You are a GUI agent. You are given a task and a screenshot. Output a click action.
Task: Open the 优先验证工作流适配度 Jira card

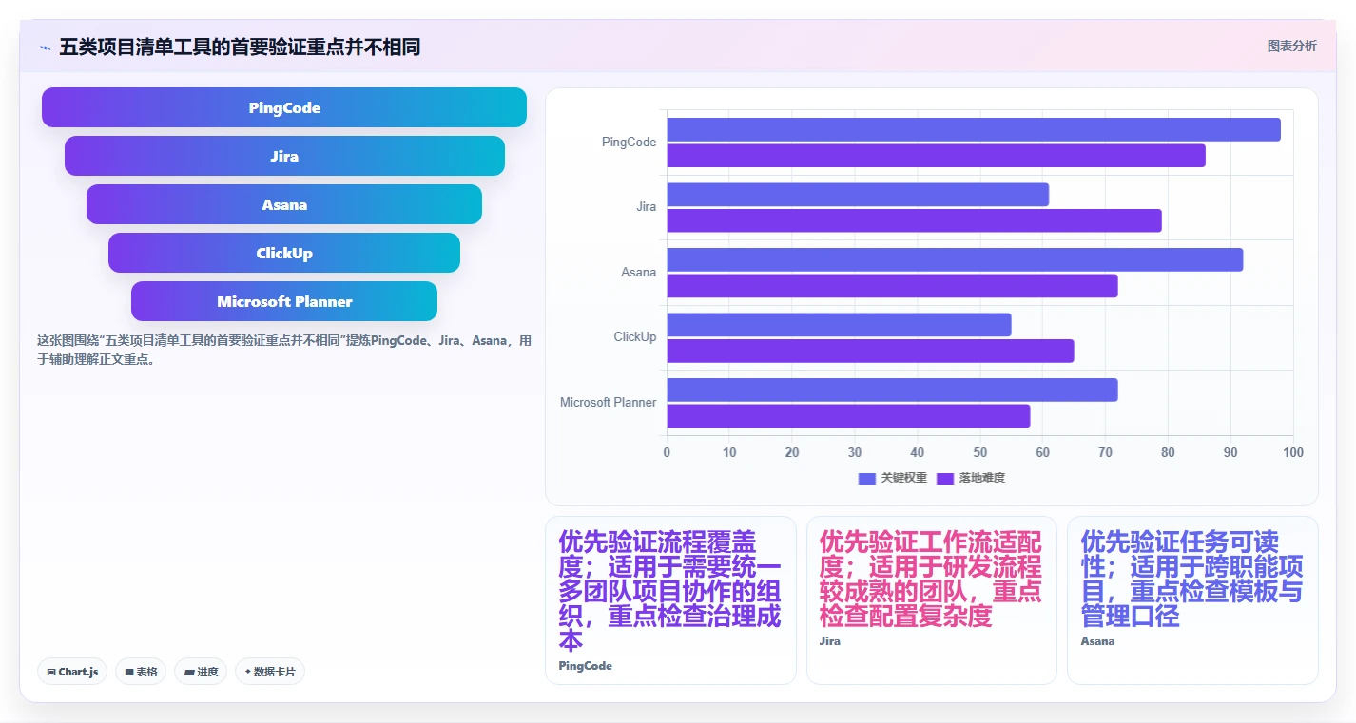pos(932,599)
